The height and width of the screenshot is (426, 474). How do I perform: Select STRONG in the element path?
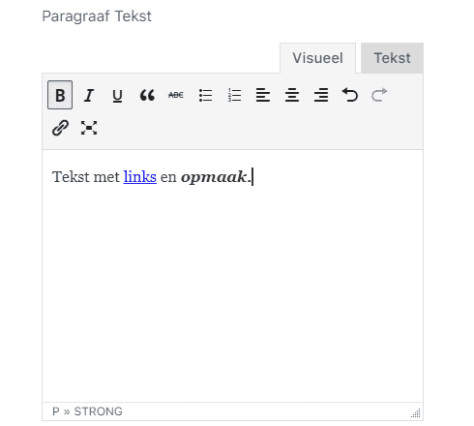[x=99, y=411]
